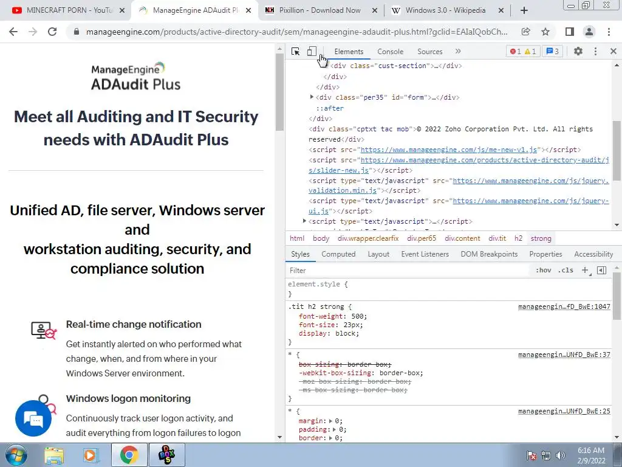Viewport: 622px width, 467px height.
Task: Open the Computed styles tab
Action: tap(338, 254)
